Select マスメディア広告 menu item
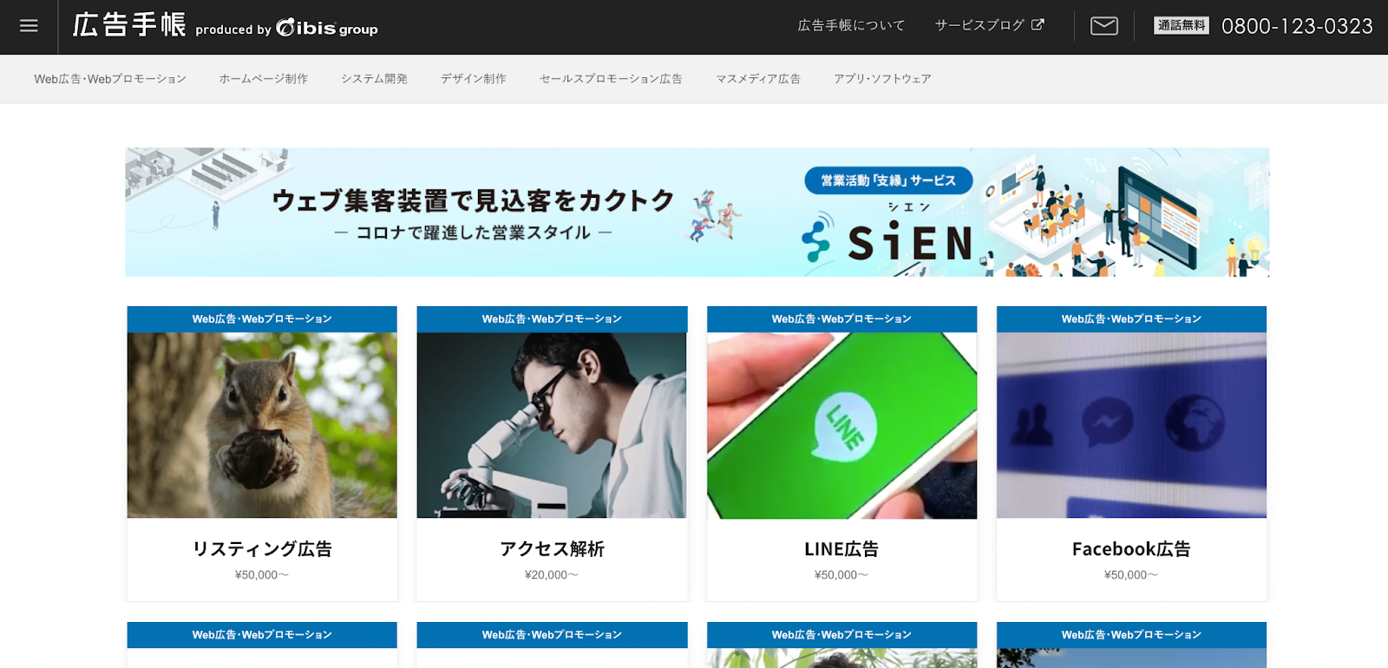Image resolution: width=1388 pixels, height=668 pixels. [758, 79]
